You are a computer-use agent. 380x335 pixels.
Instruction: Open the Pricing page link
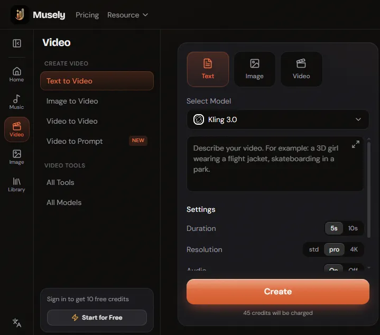[87, 15]
